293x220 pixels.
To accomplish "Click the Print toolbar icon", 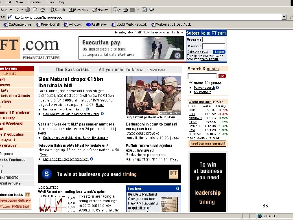I will [125, 10].
